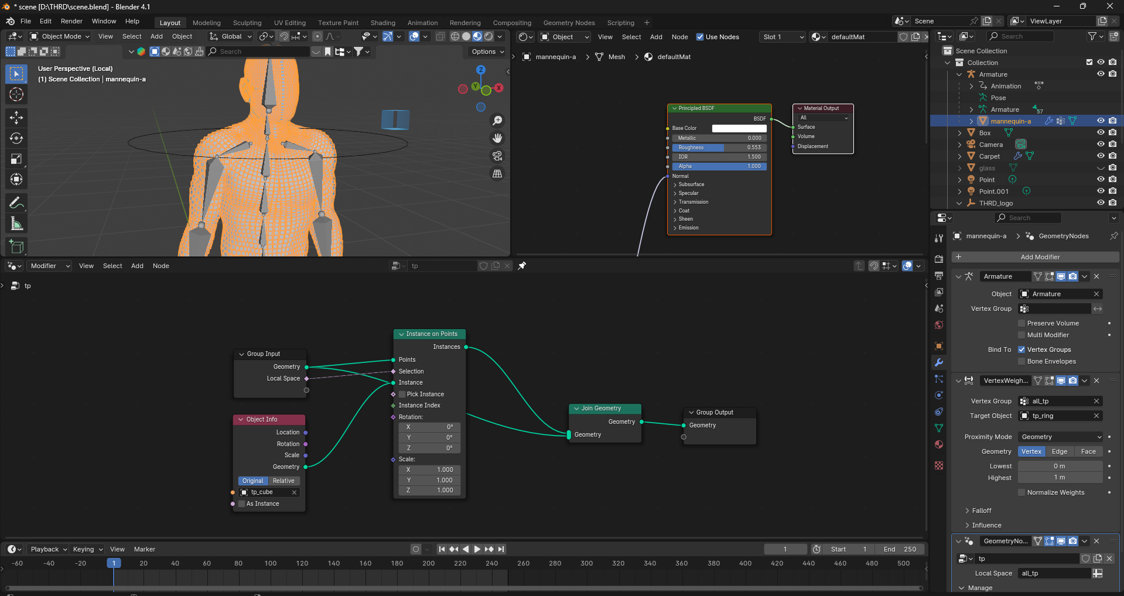Switch to Shading workspace tab
Image resolution: width=1124 pixels, height=596 pixels.
(382, 23)
